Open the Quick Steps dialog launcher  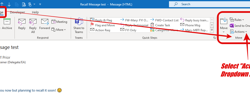pyautogui.click(x=214, y=38)
